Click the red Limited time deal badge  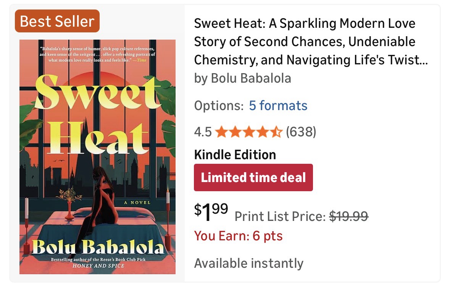click(253, 177)
